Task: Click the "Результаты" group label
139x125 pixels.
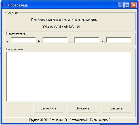Action: pos(15,49)
